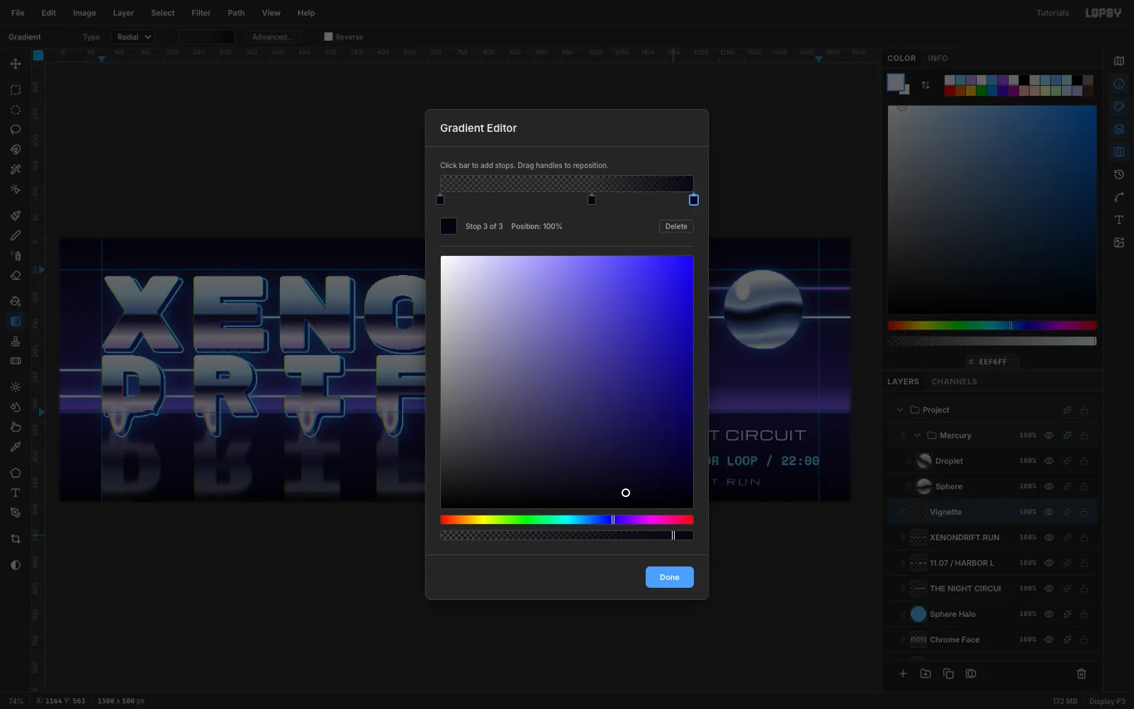Viewport: 1134px width, 709px height.
Task: Select the middle gradient stop handle
Action: 592,200
